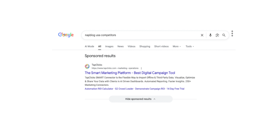Open the 14 Day Free Trial link
This screenshot has height=138, width=277.
175,89
